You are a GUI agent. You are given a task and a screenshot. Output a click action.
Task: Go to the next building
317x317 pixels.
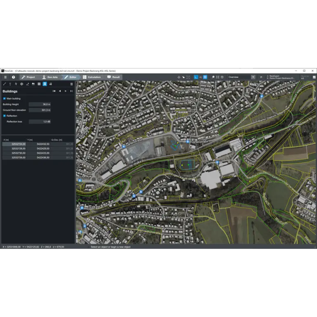pyautogui.click(x=66, y=91)
